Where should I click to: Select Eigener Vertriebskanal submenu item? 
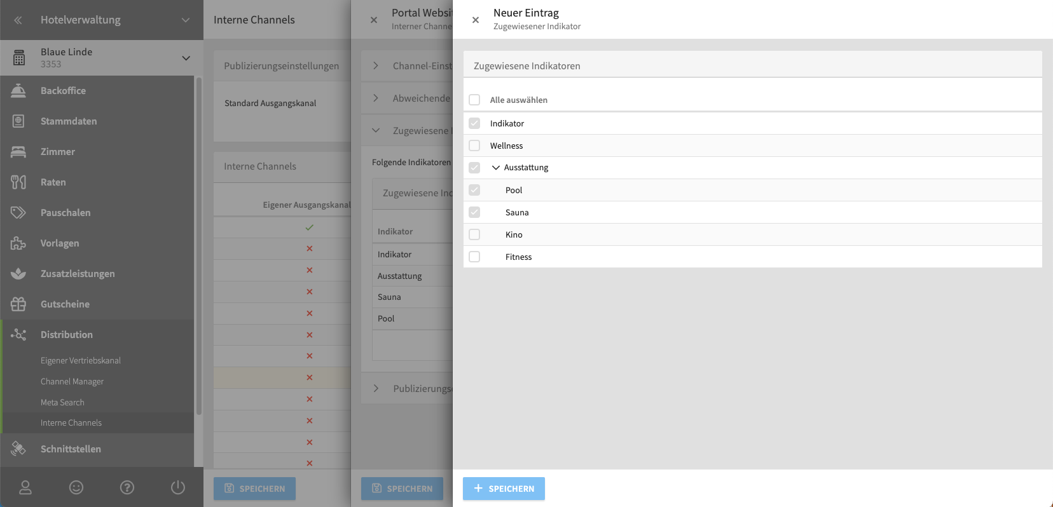click(81, 360)
